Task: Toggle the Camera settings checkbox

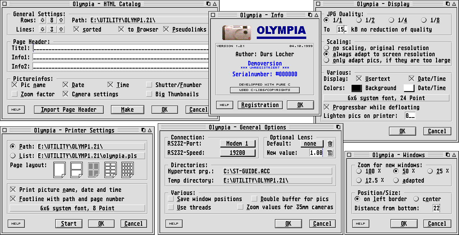Action: click(x=66, y=94)
